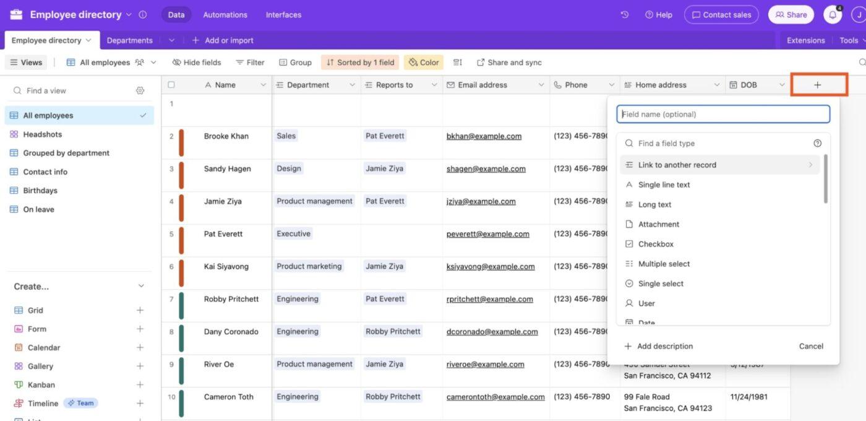The height and width of the screenshot is (421, 866).
Task: Click the Field name input box
Action: (x=722, y=113)
